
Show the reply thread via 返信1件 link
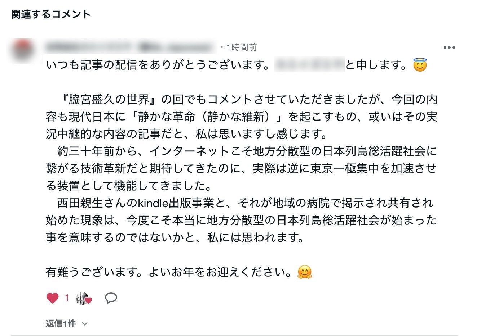click(x=61, y=323)
